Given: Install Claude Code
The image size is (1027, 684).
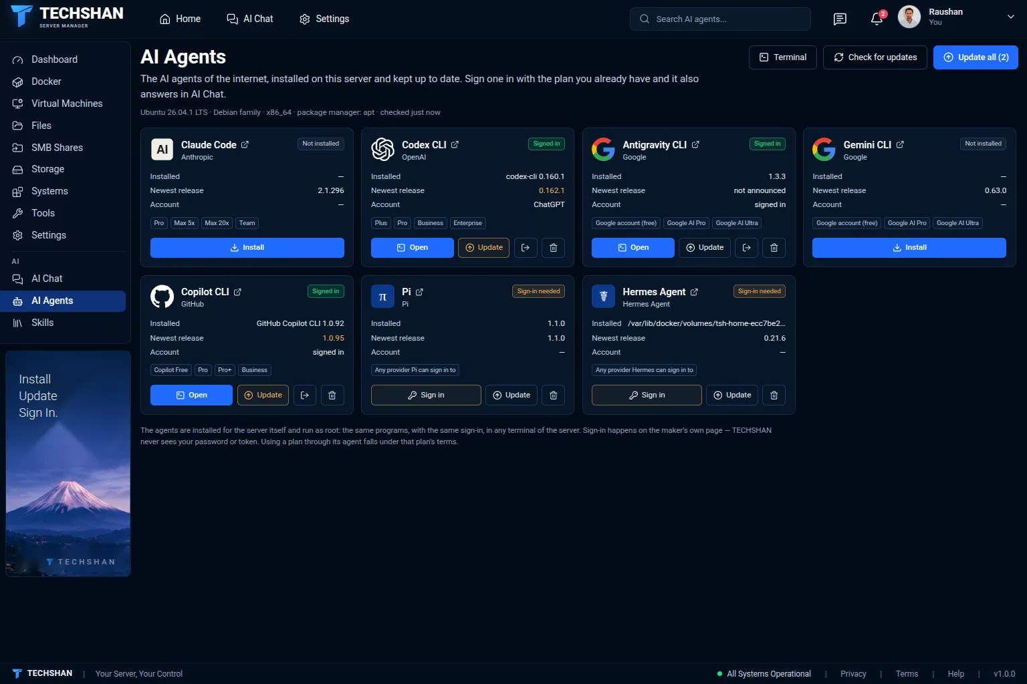Looking at the screenshot, I should [247, 248].
